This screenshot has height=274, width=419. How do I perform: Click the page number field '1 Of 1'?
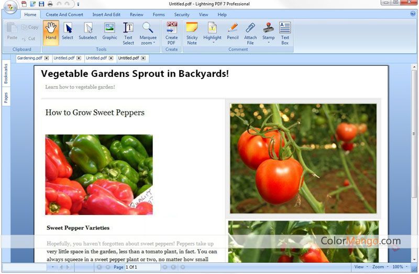[142, 267]
